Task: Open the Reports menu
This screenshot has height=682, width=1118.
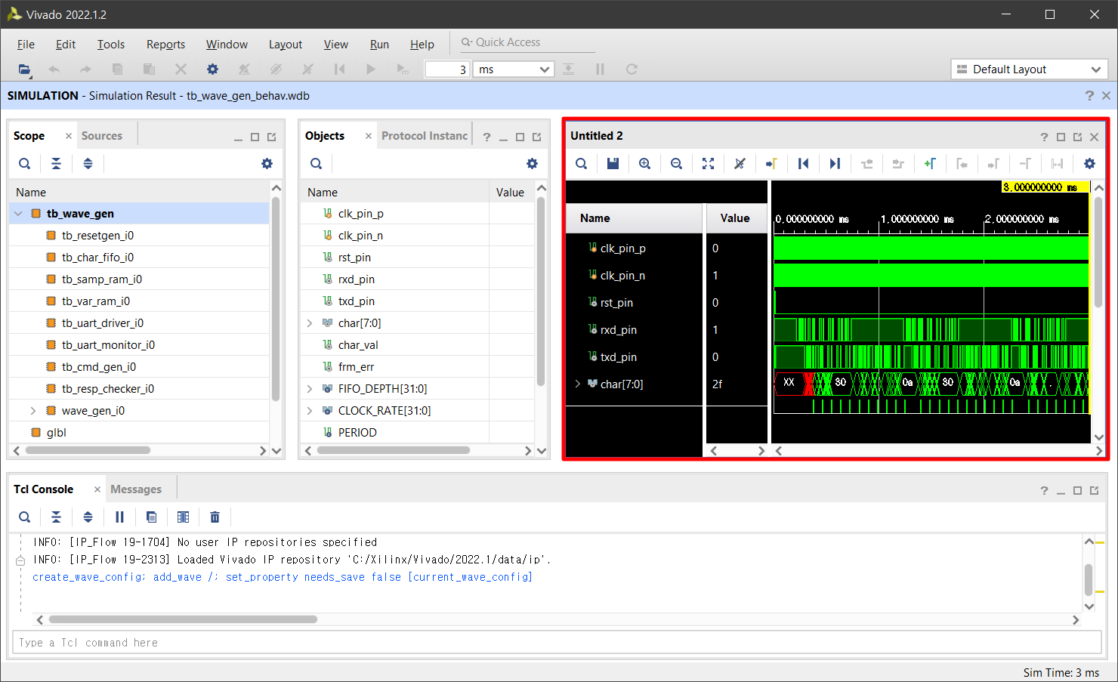Action: click(165, 45)
